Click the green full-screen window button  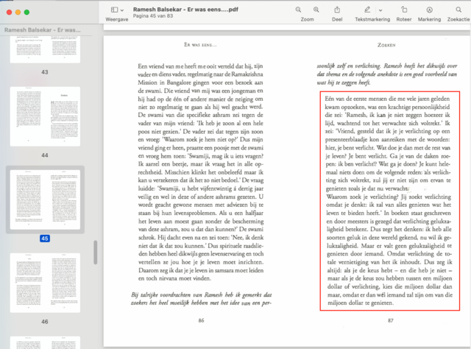(x=26, y=12)
